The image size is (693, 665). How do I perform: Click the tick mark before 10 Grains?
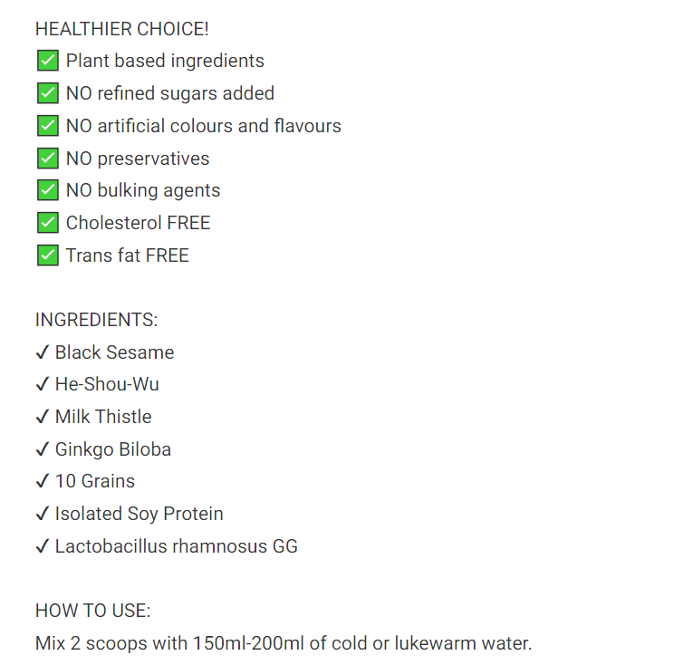point(43,480)
